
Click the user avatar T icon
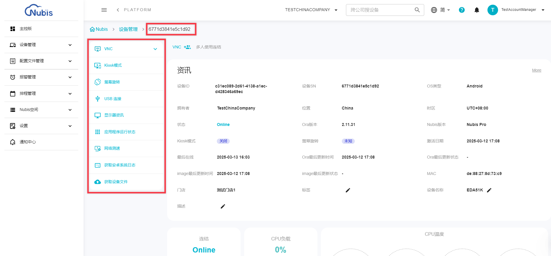(493, 10)
